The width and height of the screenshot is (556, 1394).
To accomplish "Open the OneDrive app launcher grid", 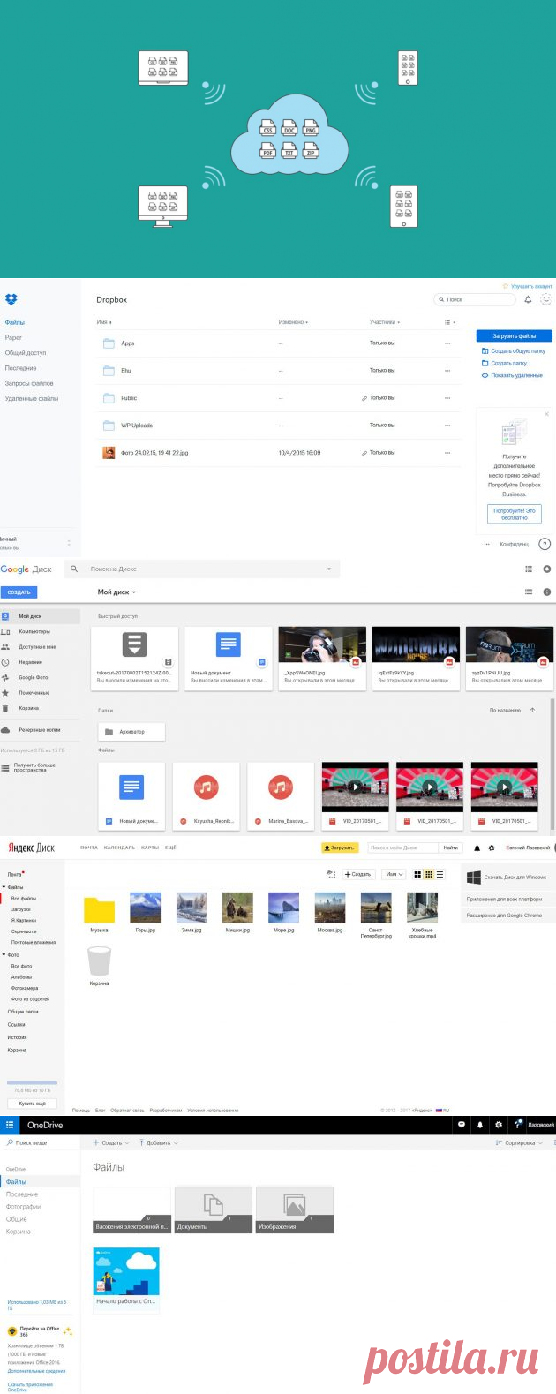I will click(x=10, y=1125).
